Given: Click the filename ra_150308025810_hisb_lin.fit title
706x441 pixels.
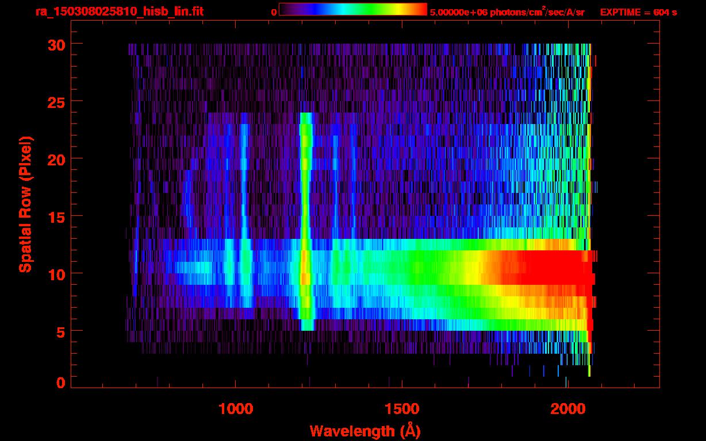Looking at the screenshot, I should [118, 11].
